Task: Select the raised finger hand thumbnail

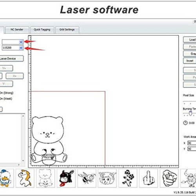Action: (x=148, y=178)
